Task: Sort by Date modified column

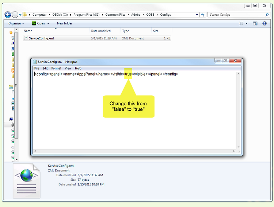Action: tap(105, 31)
